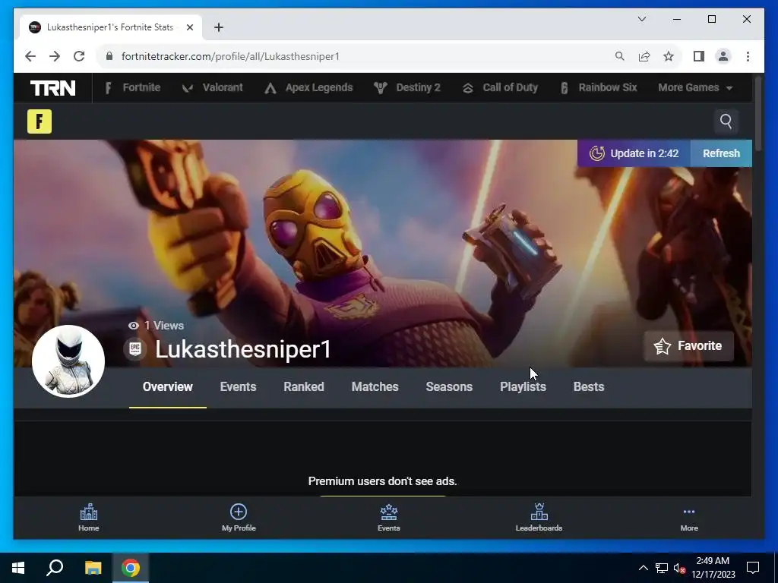This screenshot has width=778, height=583.
Task: Click the Epic Games platform icon
Action: pyautogui.click(x=135, y=349)
